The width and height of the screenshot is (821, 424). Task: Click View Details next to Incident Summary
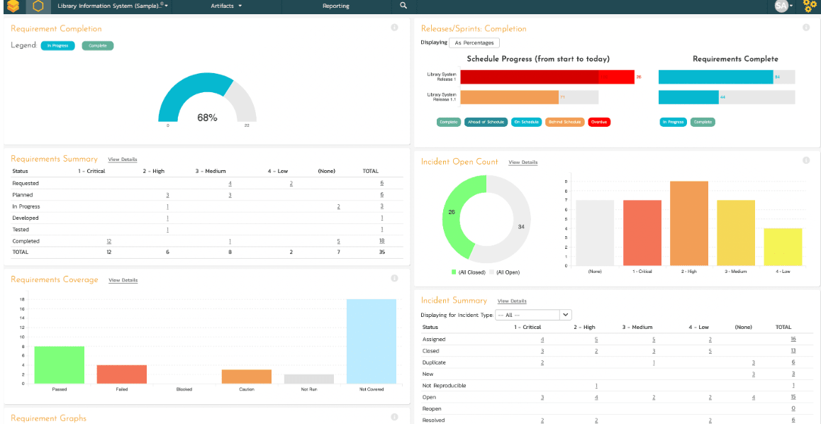click(x=512, y=301)
